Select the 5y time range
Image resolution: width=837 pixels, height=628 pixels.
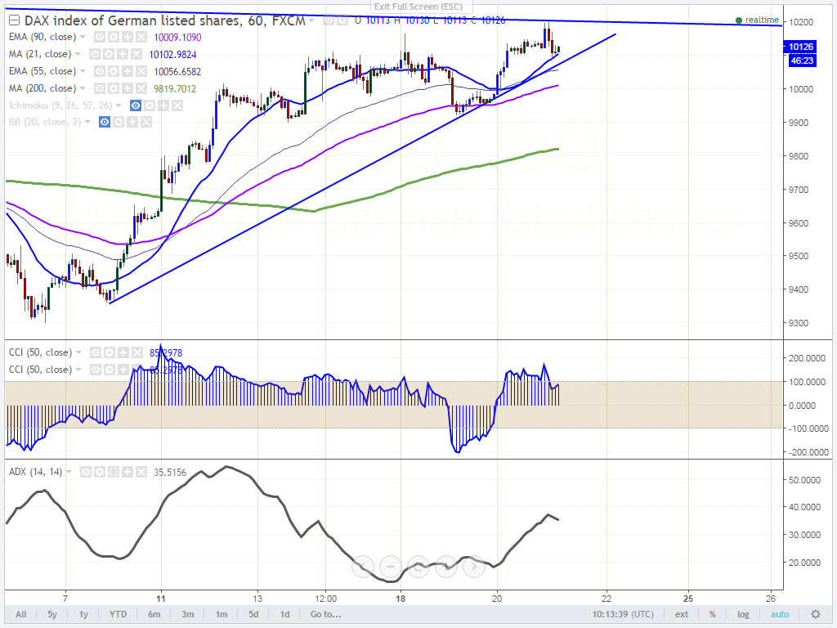tap(51, 614)
